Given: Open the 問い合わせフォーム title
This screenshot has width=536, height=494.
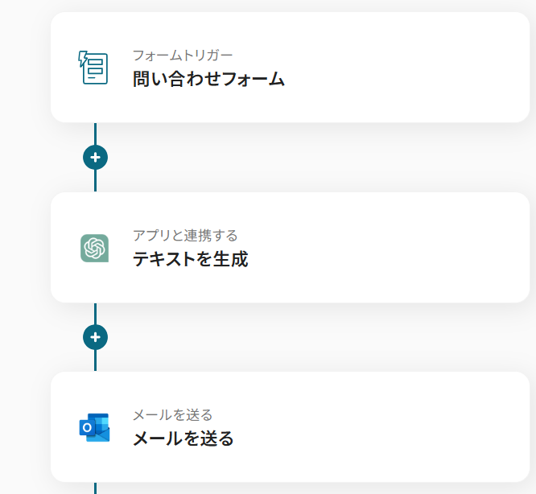Looking at the screenshot, I should (208, 79).
